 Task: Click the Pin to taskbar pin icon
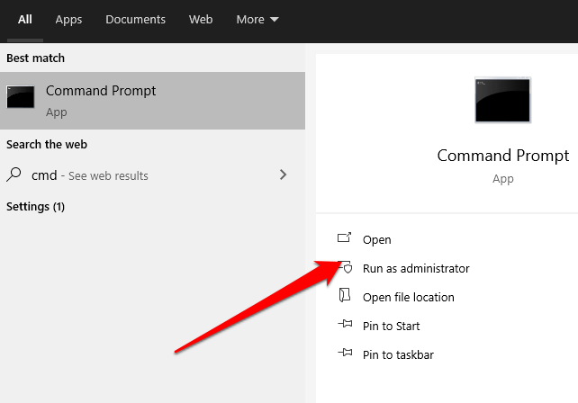click(344, 354)
